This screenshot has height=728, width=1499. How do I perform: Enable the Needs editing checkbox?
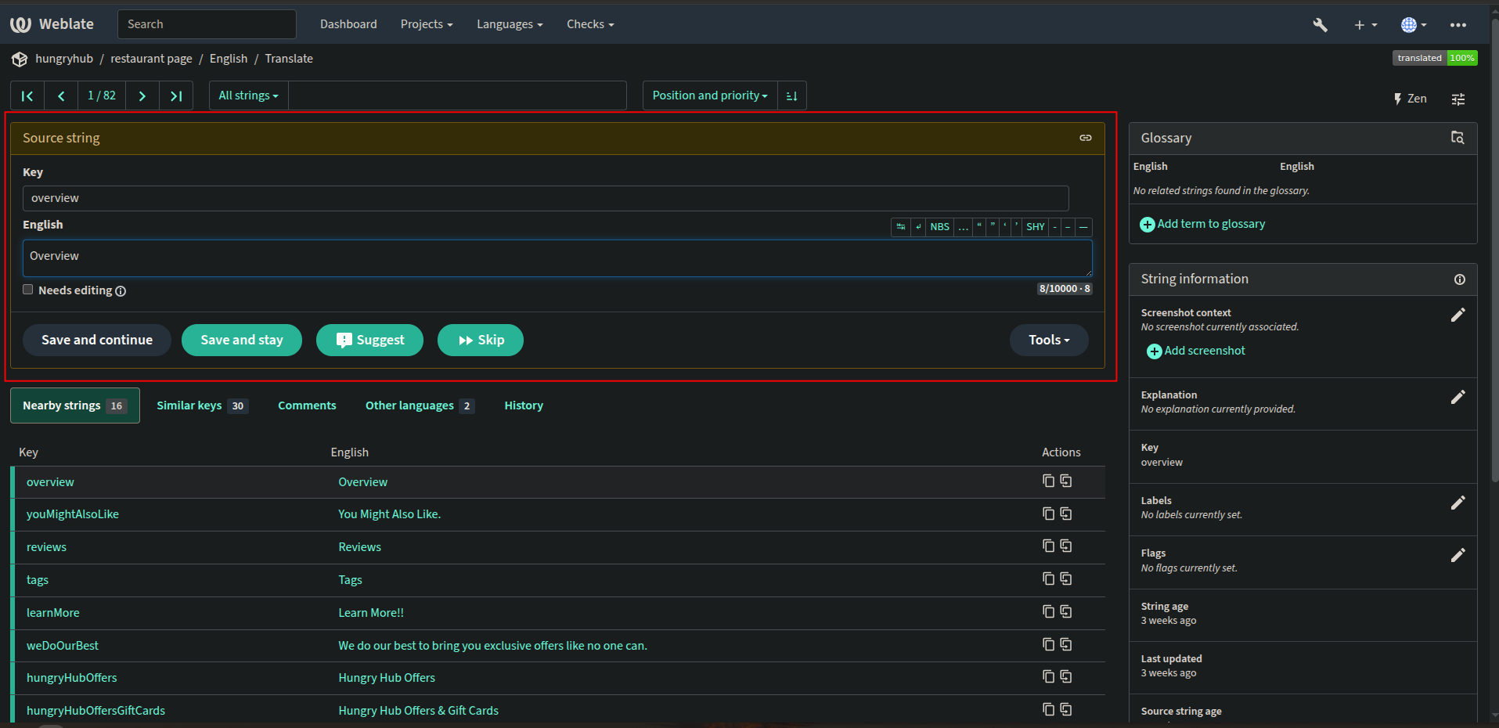click(28, 290)
